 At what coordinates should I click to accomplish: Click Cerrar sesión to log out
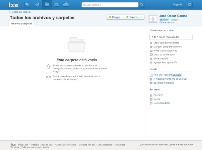[167, 22]
